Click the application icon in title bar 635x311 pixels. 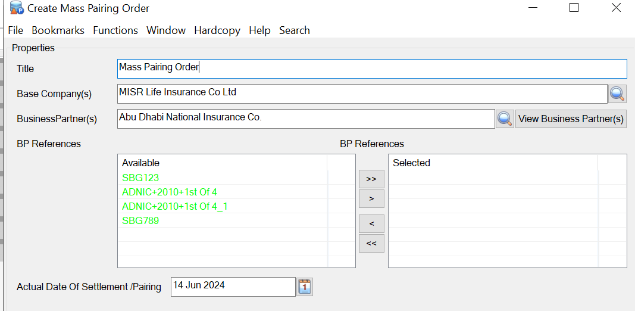click(17, 8)
